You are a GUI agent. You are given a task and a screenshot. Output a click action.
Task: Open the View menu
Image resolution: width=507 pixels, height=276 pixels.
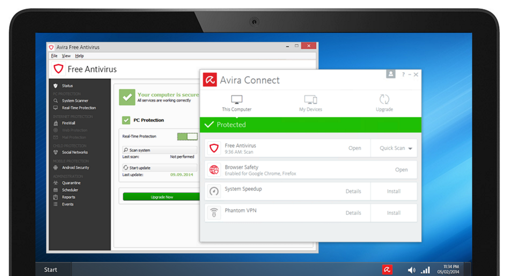66,56
